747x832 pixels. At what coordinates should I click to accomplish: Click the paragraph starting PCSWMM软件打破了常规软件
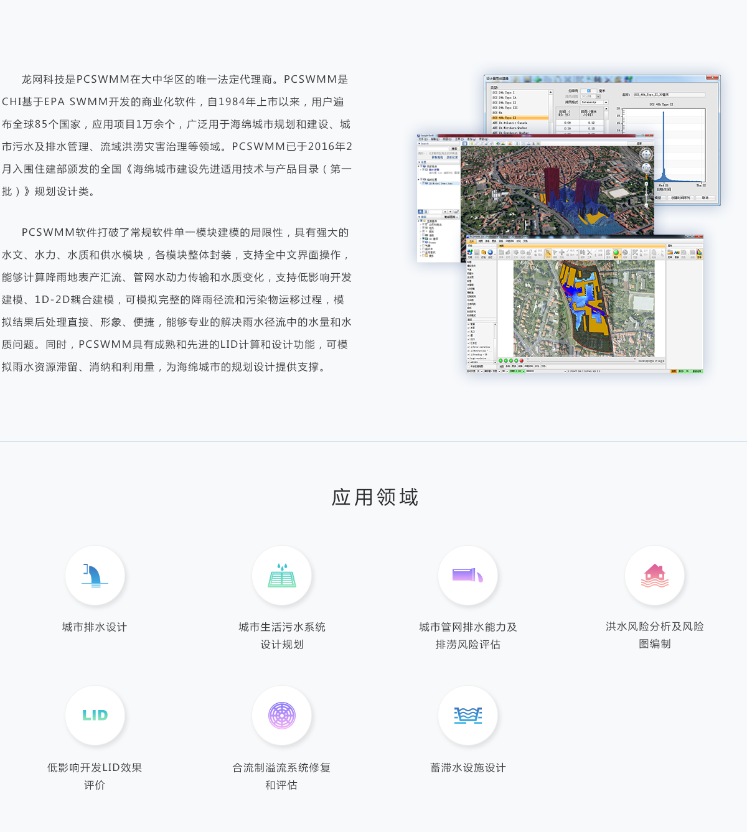coord(177,300)
